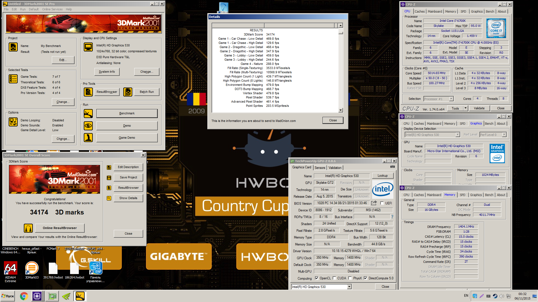Click the System Info button
This screenshot has height=302, width=538.
[107, 72]
